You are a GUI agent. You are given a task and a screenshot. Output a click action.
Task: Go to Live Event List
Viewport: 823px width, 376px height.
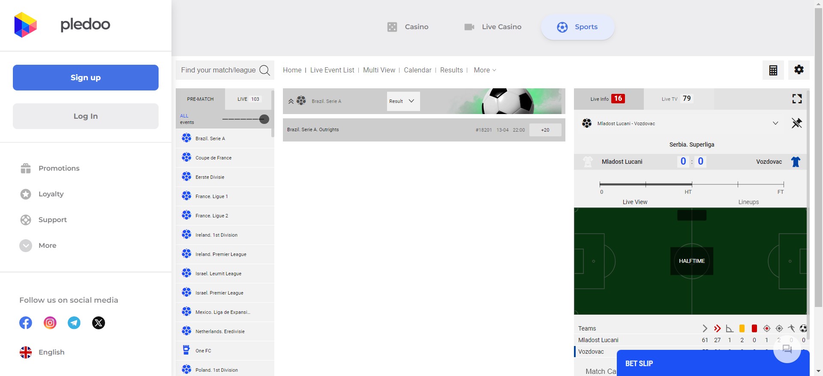pyautogui.click(x=332, y=70)
